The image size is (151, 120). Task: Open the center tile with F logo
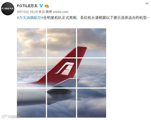(62, 73)
